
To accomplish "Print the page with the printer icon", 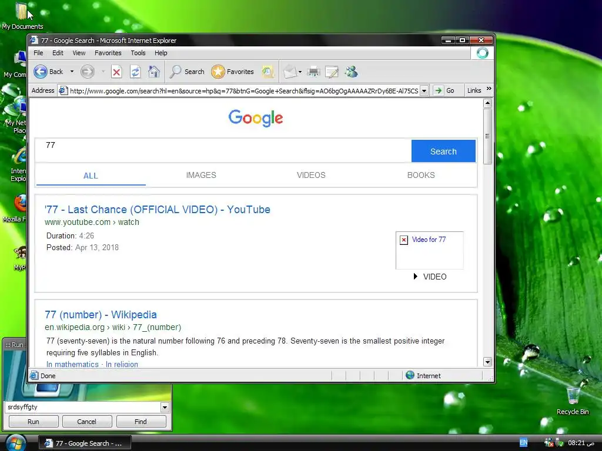I will coord(313,72).
